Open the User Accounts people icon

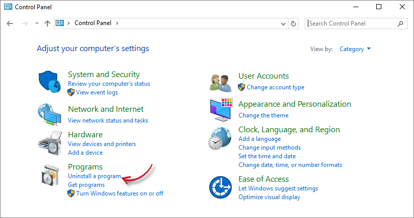tap(221, 83)
